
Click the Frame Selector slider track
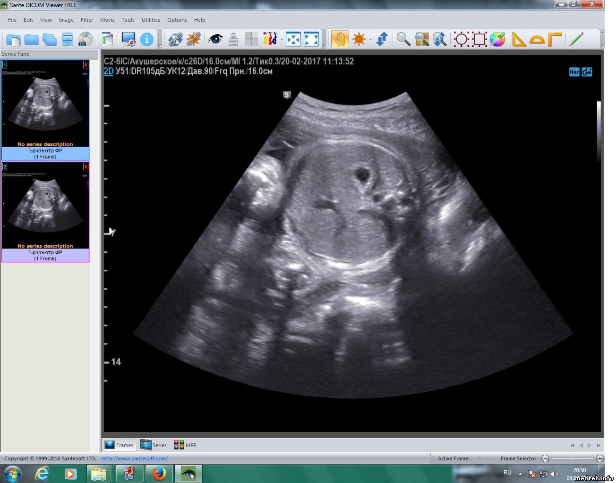pos(573,458)
